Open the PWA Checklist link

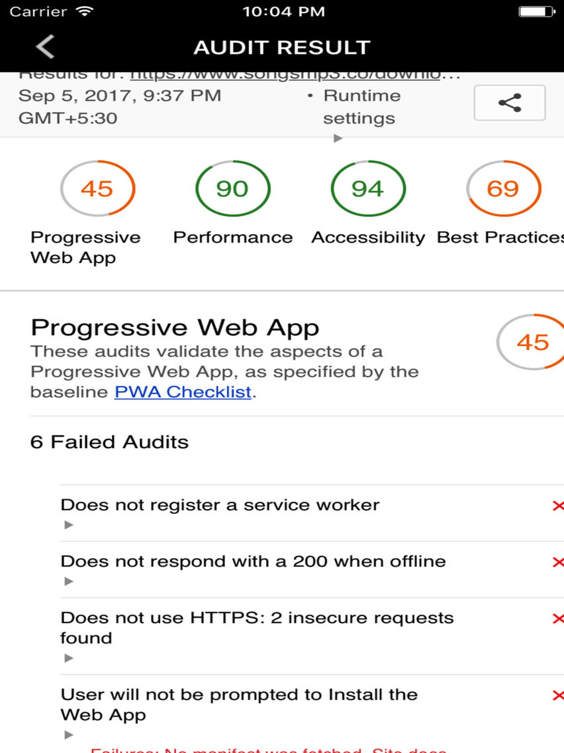click(183, 392)
